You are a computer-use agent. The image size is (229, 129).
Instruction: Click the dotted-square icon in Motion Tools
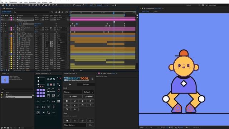point(49,96)
